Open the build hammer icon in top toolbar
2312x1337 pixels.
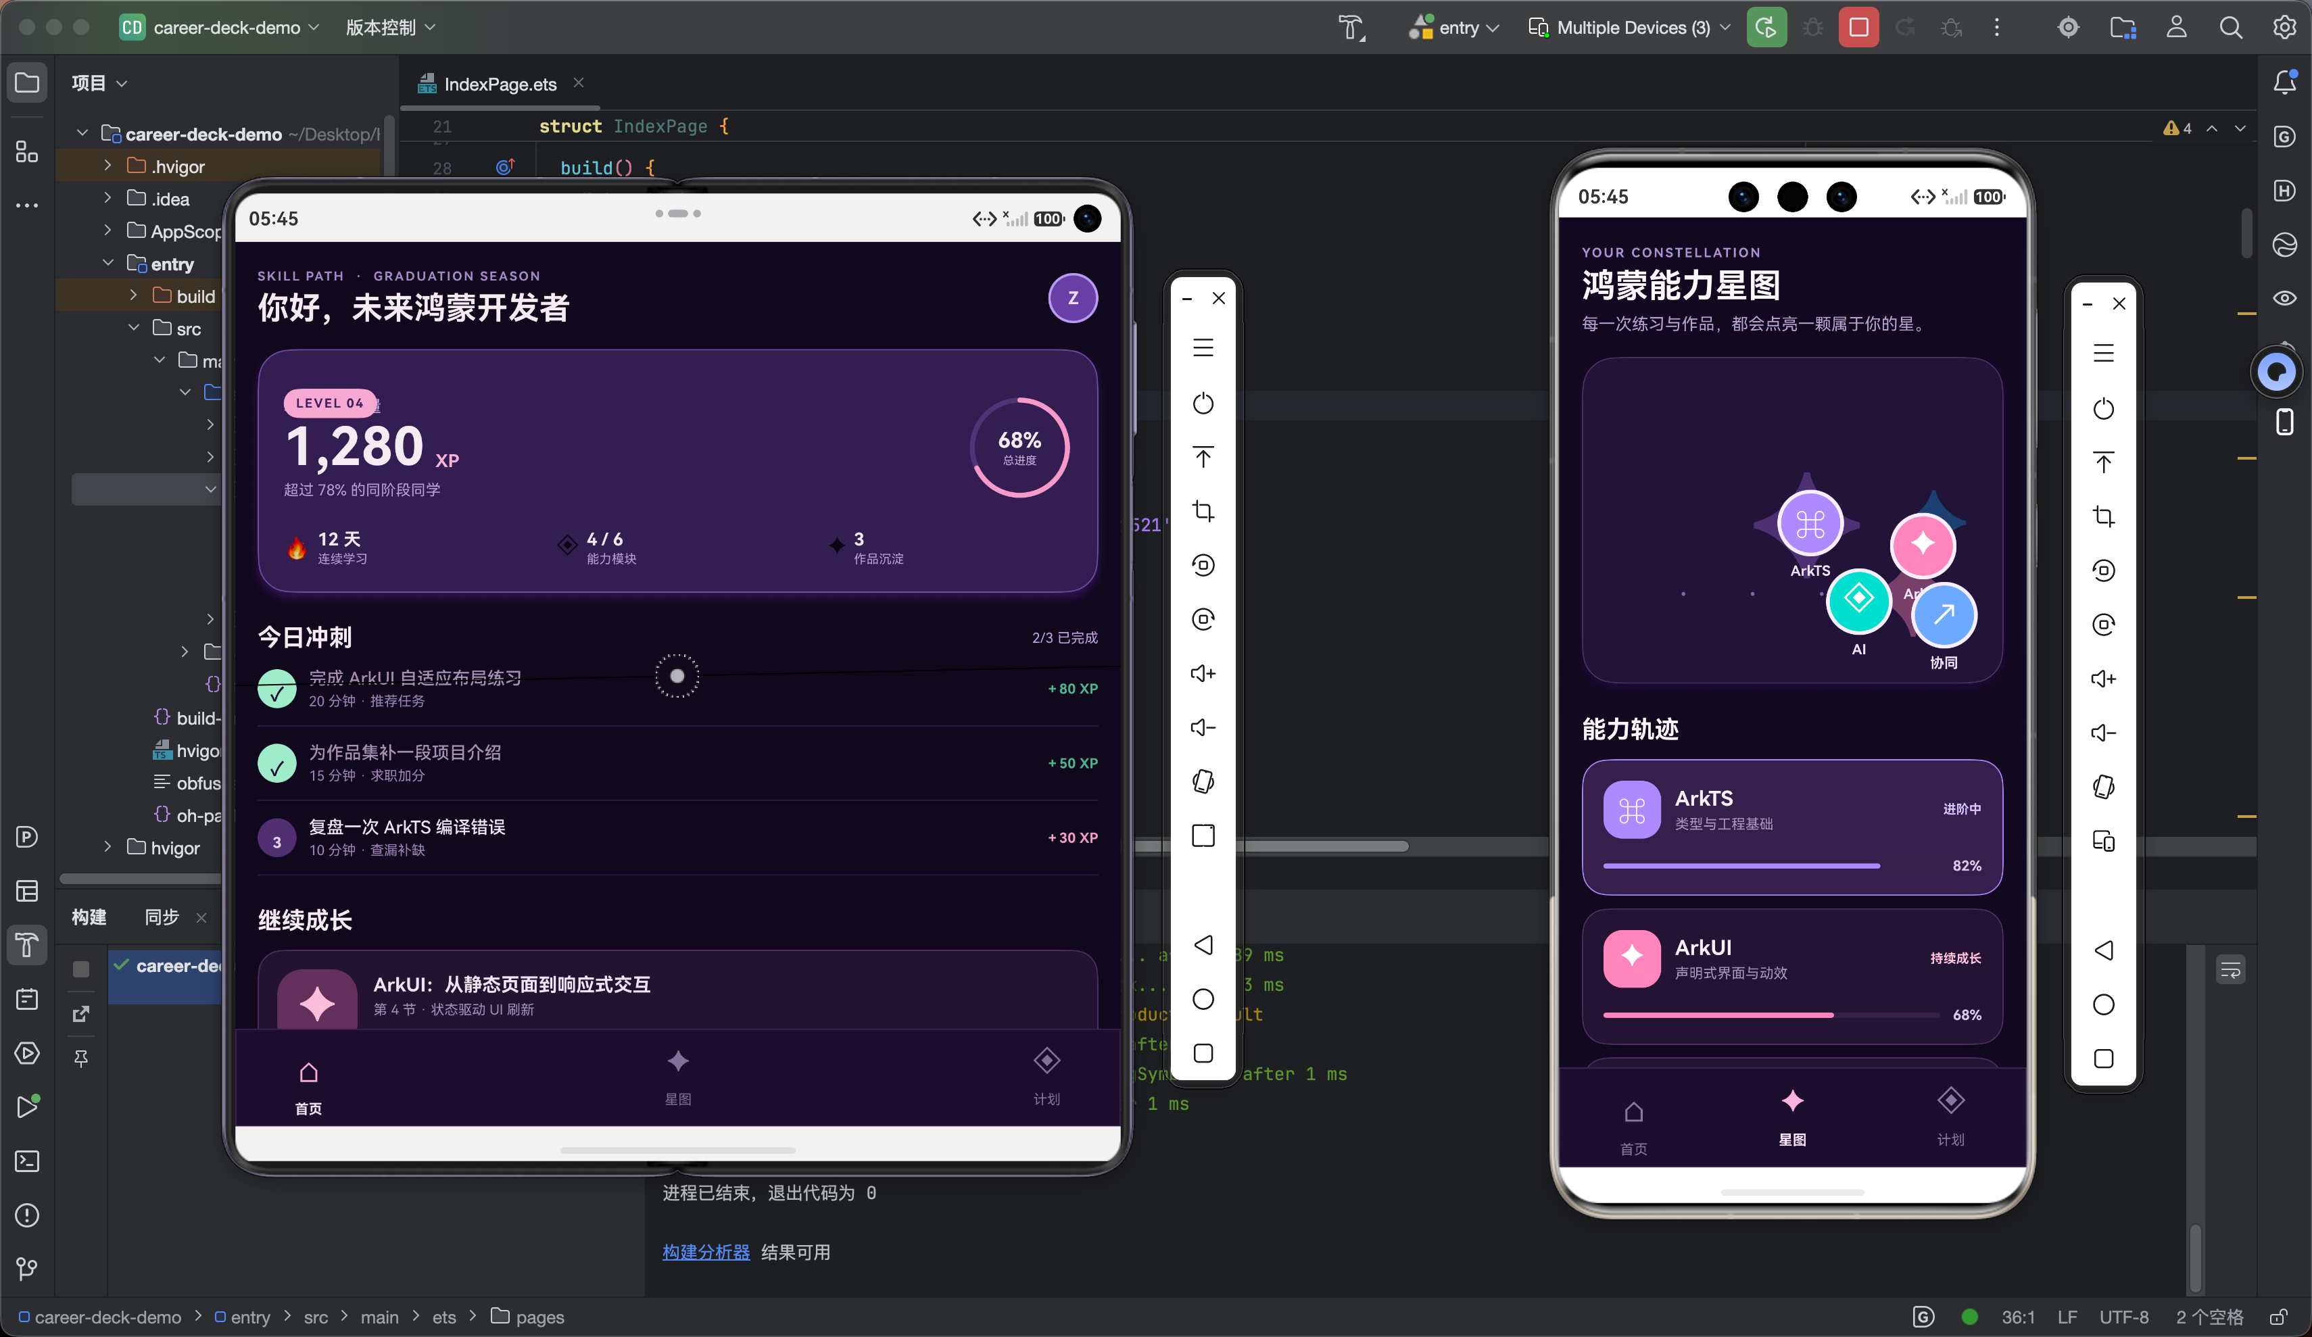pyautogui.click(x=1351, y=28)
